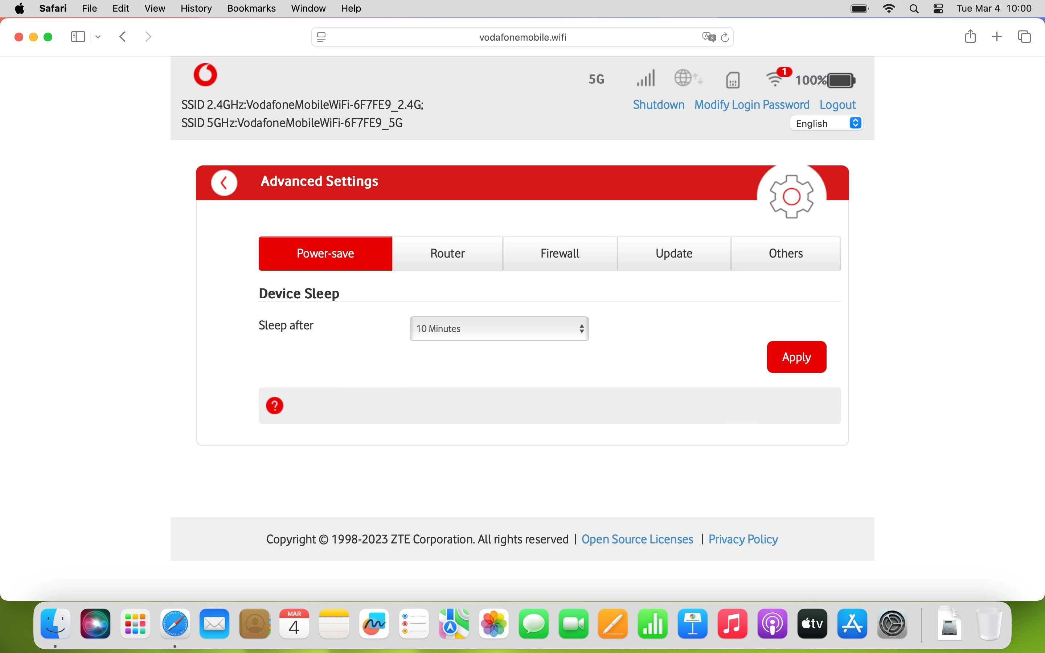This screenshot has height=653, width=1045.
Task: Click the vodafonemobile.wifi address field
Action: [x=522, y=37]
